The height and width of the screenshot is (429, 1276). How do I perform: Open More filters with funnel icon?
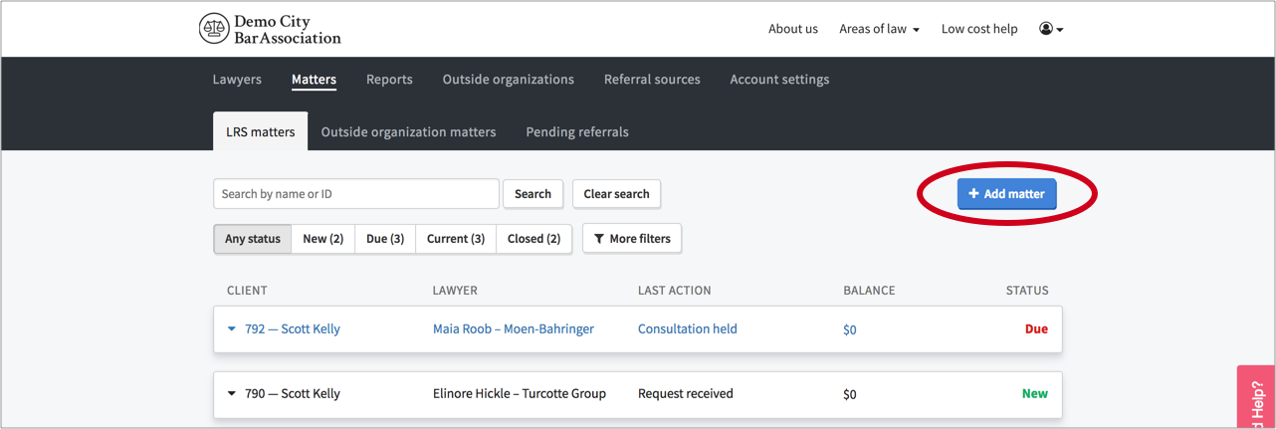pos(632,239)
